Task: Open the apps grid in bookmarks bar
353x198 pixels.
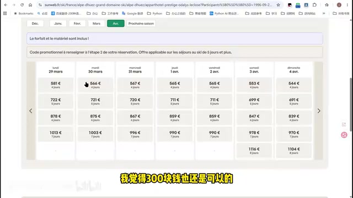Action: (x=5, y=13)
